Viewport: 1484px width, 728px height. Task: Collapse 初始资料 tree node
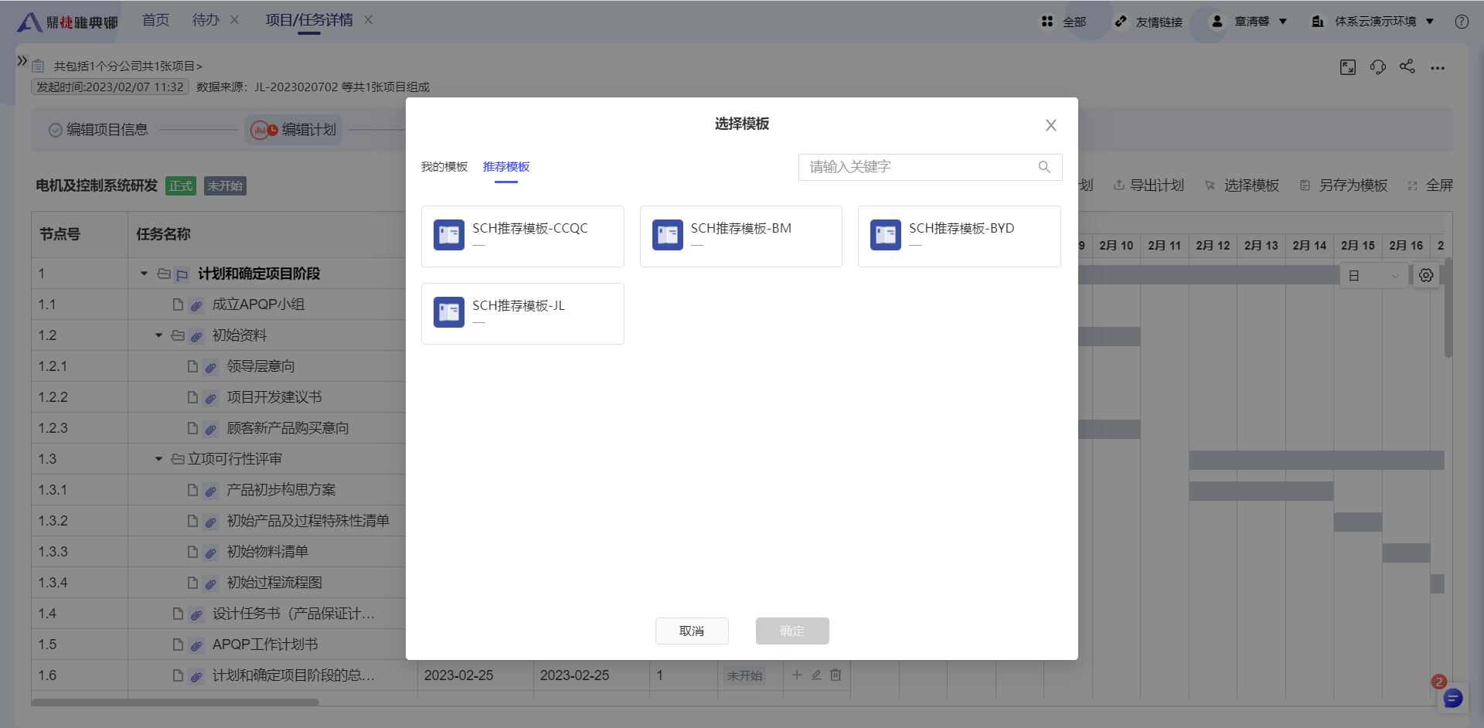tap(158, 335)
